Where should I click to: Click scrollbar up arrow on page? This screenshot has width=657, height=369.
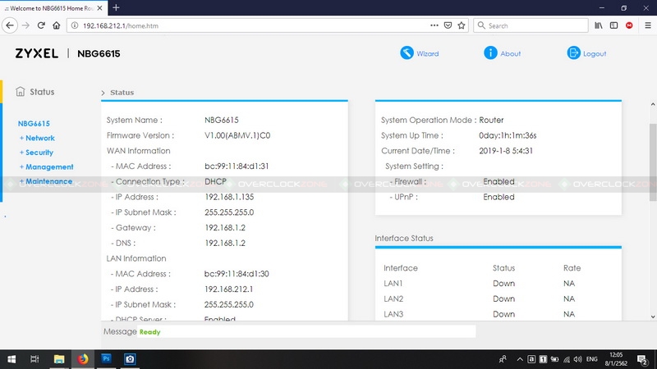click(x=653, y=104)
